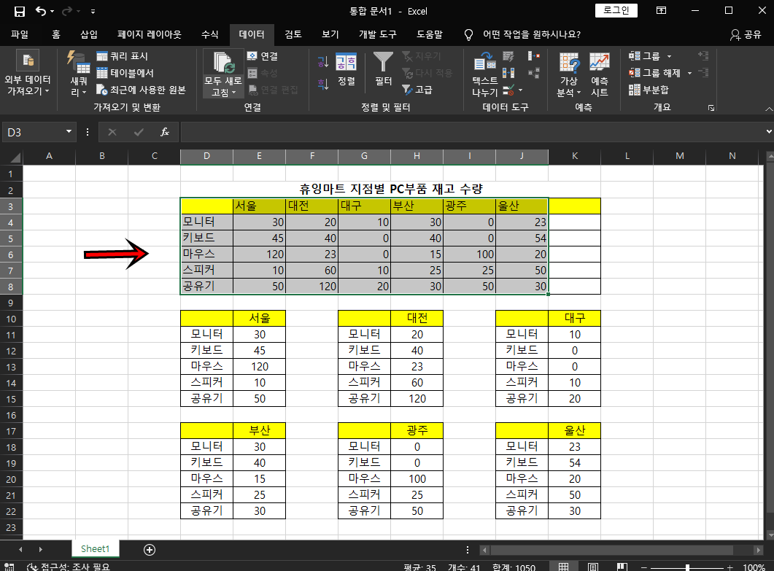Screen dimensions: 774x571
Task: Collapse the ribbon with chevron
Action: point(769,109)
